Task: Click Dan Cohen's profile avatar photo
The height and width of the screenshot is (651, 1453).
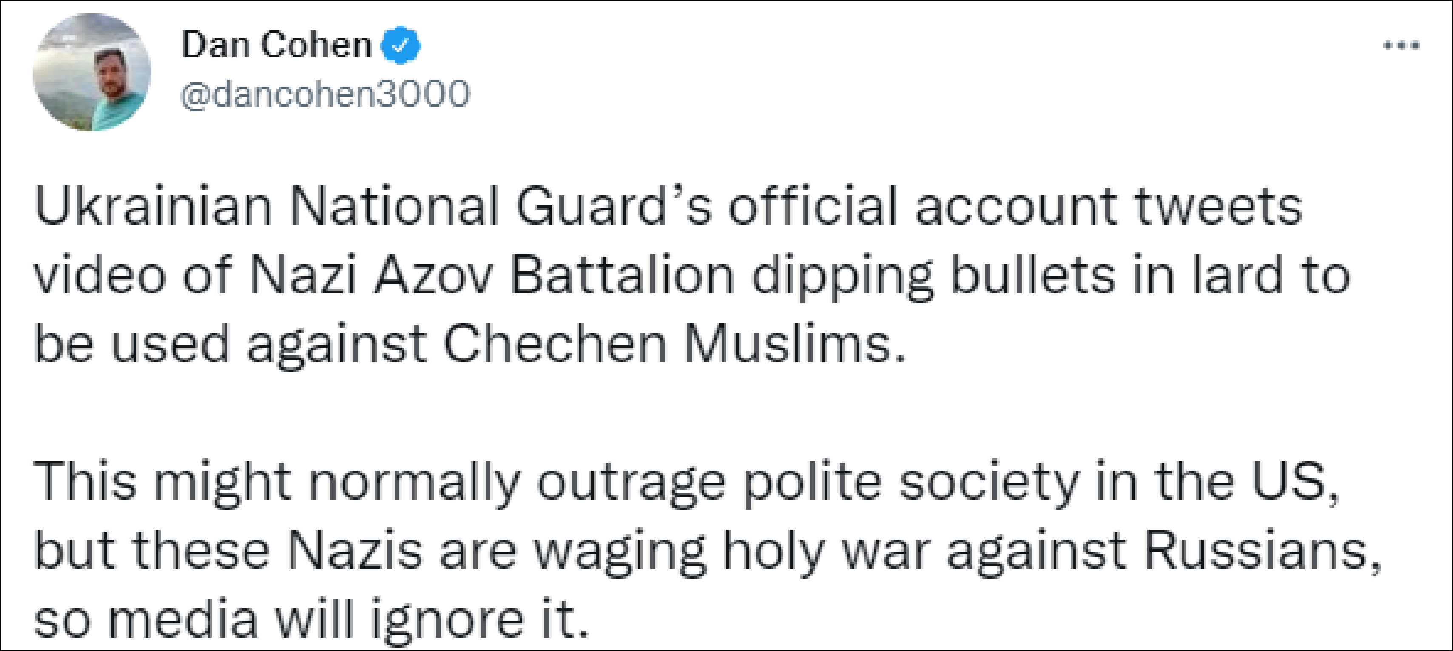Action: coord(92,72)
